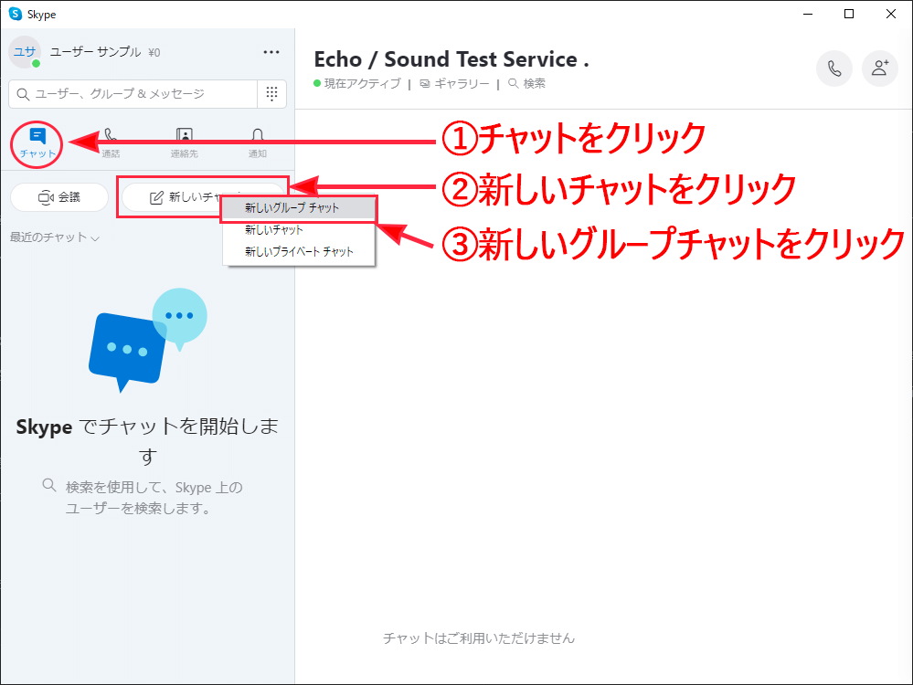Switch to the Calls (通話) tab
This screenshot has width=913, height=685.
click(111, 142)
